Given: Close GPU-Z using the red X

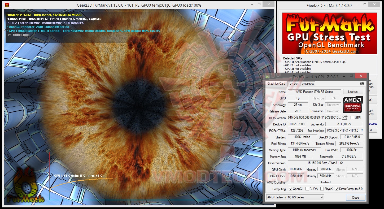Looking at the screenshot, I should point(361,76).
